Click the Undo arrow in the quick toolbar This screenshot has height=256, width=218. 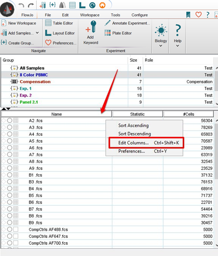[x=21, y=5]
